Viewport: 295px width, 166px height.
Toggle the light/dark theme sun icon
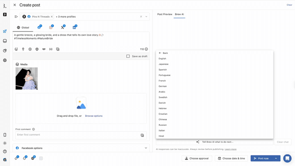click(x=5, y=143)
